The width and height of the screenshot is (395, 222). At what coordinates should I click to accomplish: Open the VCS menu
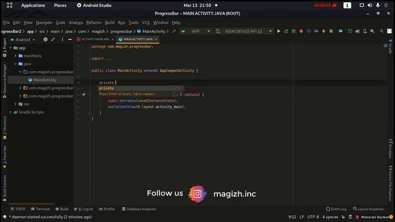[x=146, y=23]
